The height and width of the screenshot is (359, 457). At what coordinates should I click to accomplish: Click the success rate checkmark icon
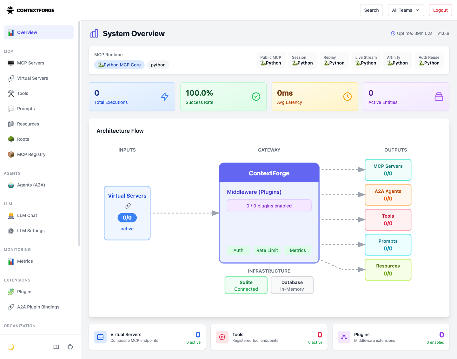256,97
